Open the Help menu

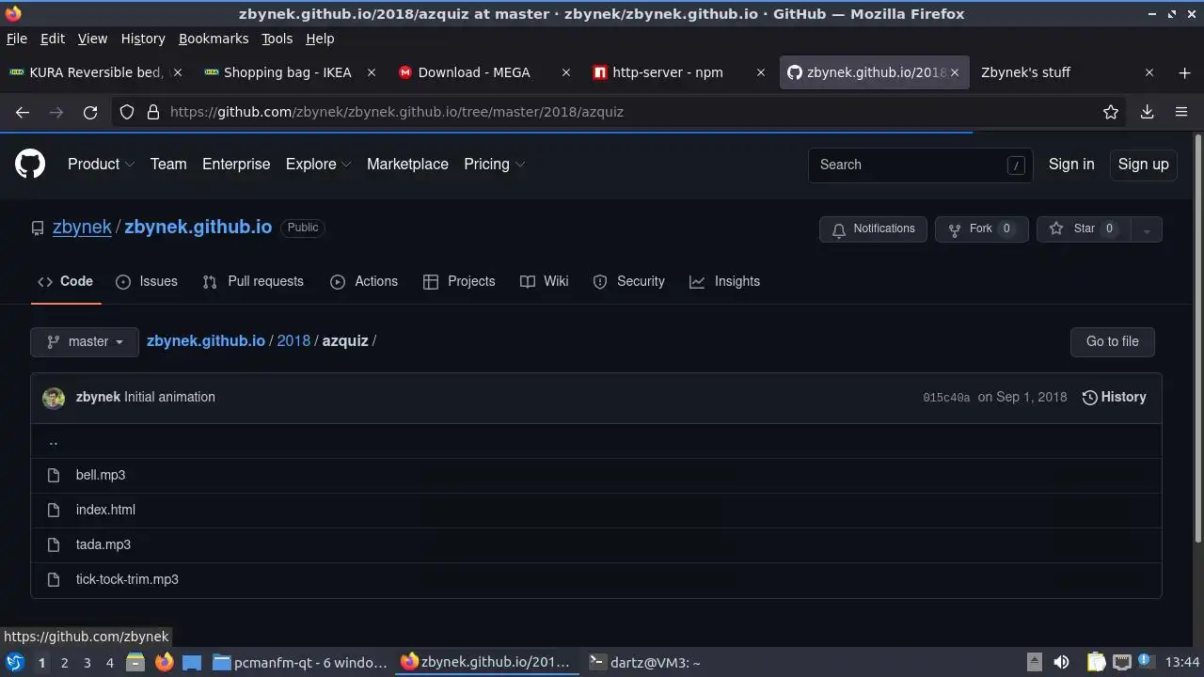320,39
